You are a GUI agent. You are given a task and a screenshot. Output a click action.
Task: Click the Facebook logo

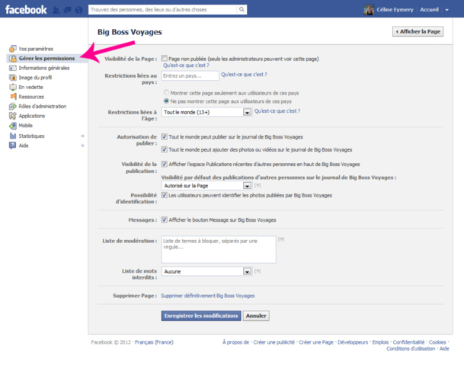26,10
